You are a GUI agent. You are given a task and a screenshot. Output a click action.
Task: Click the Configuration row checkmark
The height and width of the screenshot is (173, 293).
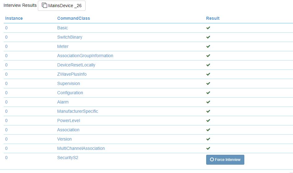pos(208,93)
